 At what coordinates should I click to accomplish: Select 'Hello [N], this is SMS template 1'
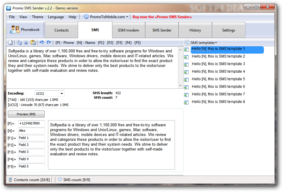227,50
